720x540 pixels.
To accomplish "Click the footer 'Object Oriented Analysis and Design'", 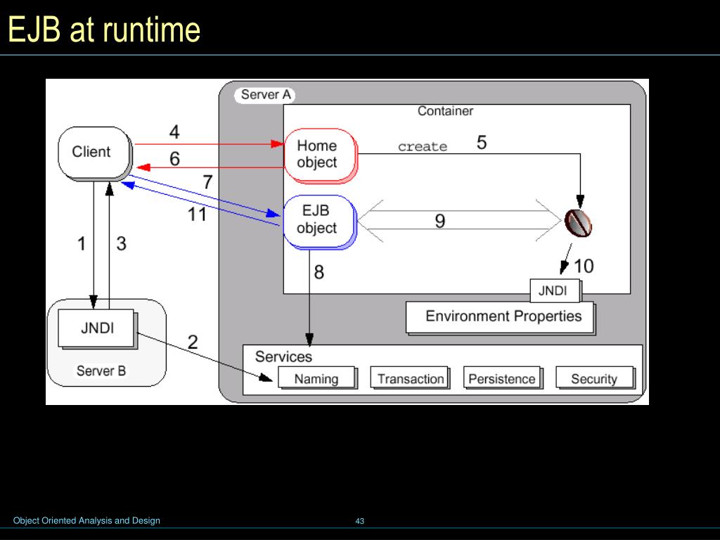I will tap(86, 521).
